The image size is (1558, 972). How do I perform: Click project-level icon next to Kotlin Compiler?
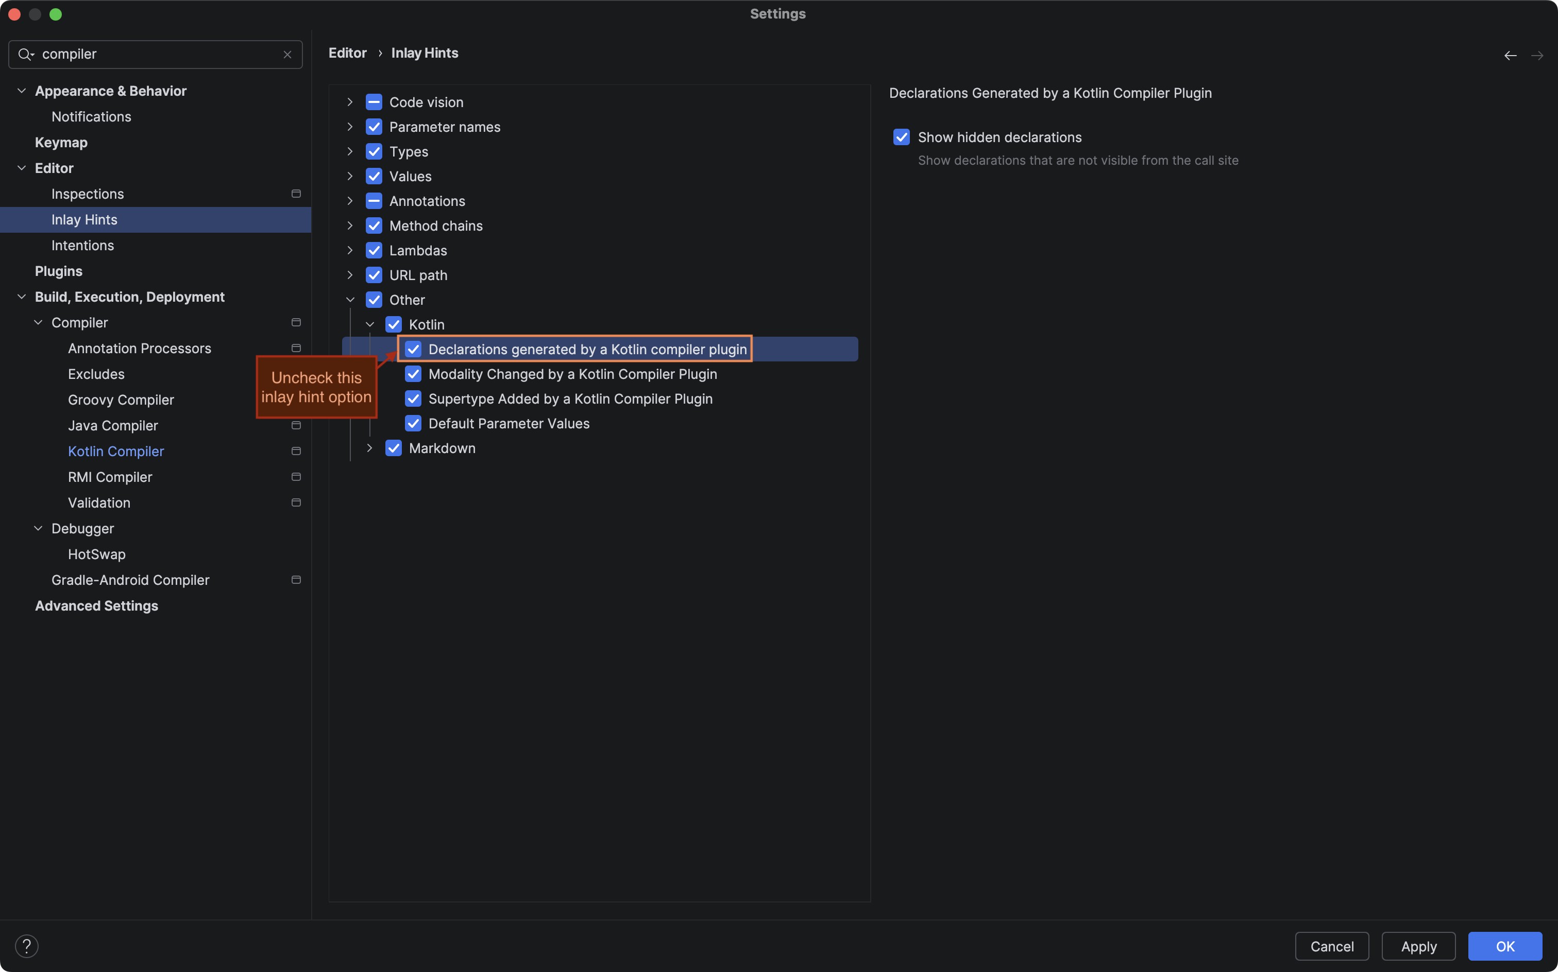296,450
